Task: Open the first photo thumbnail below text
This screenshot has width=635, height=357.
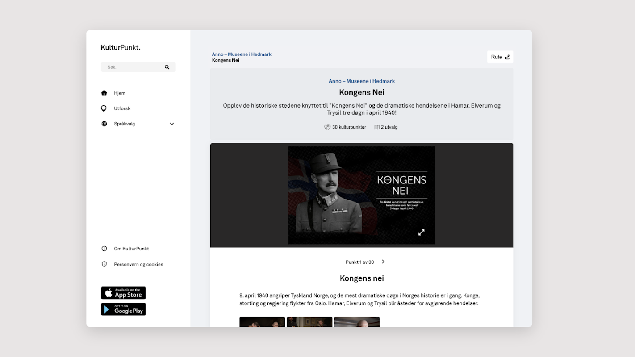Action: [262, 322]
